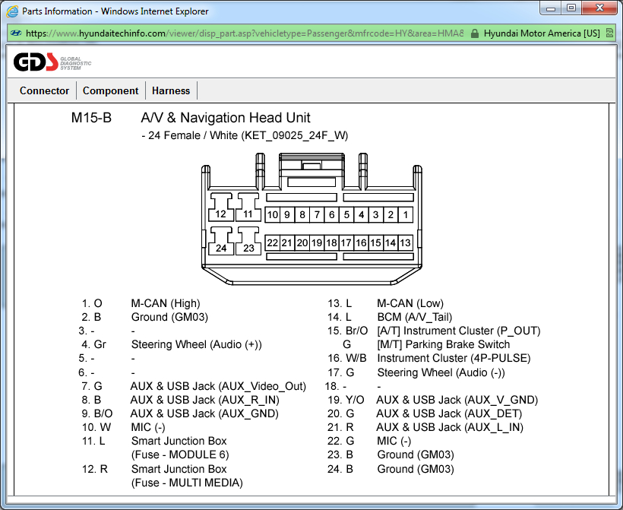Viewport: 623px width, 510px height.
Task: Click 'AUX & USB Jack (AUX_DET)' entry
Action: click(449, 413)
